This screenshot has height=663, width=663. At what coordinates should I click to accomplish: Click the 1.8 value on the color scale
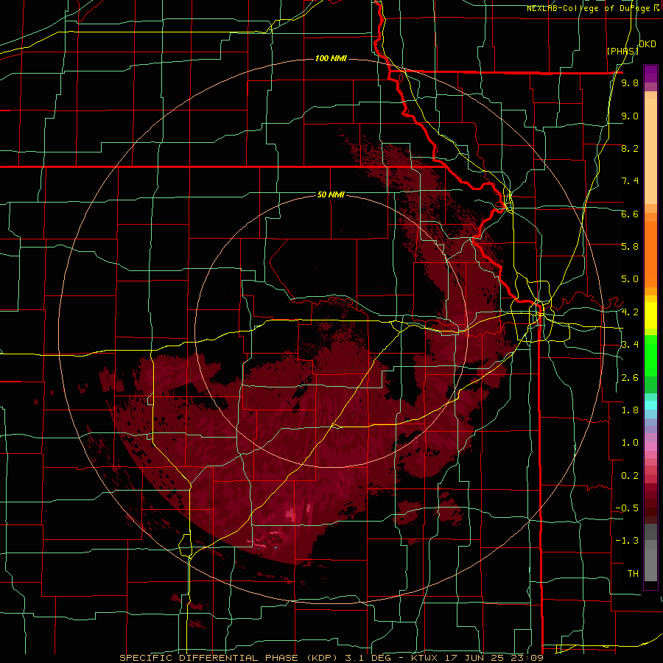630,410
